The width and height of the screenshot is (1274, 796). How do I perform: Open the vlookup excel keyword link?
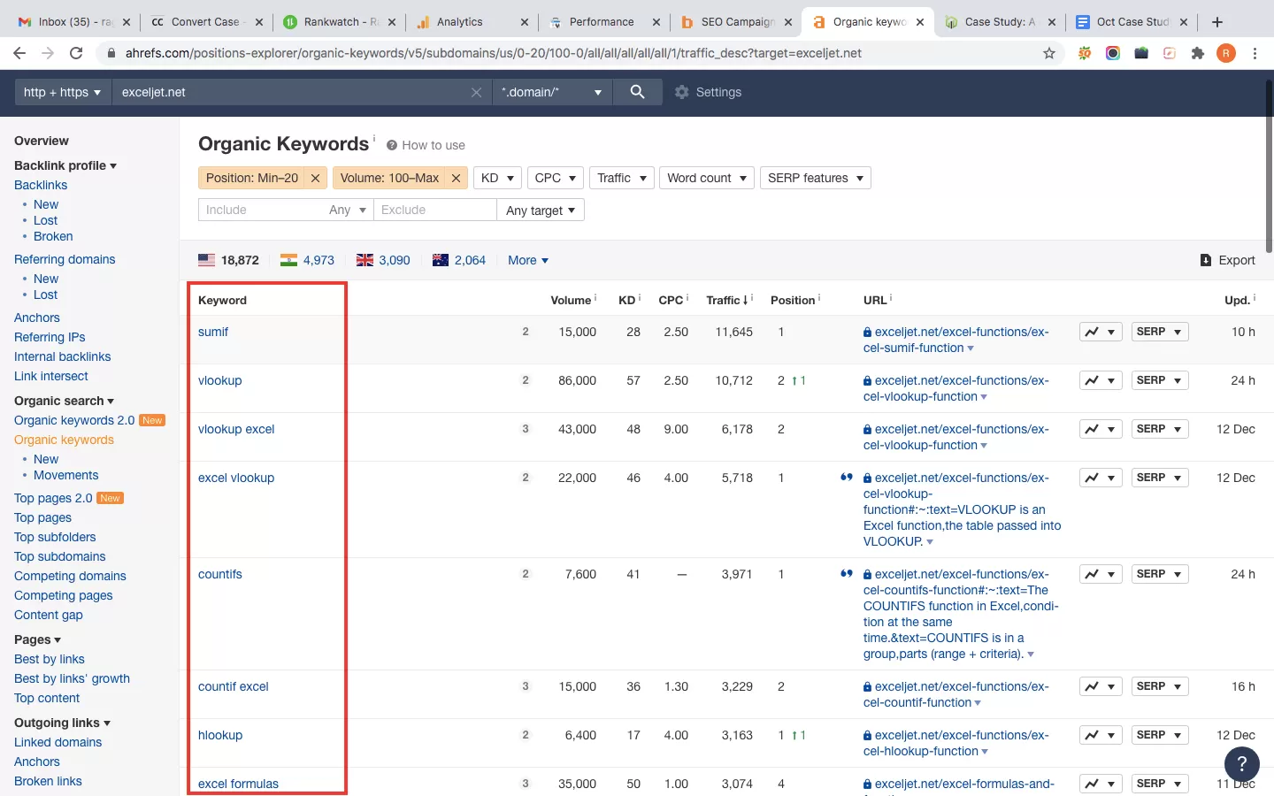point(236,429)
